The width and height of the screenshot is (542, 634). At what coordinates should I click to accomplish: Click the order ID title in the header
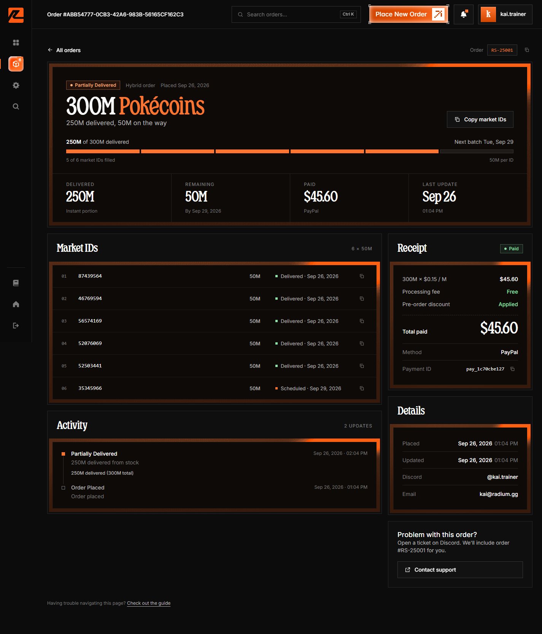tap(115, 14)
